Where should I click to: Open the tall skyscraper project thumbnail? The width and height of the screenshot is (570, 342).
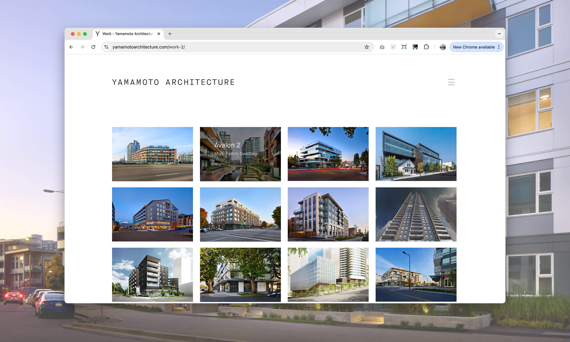click(416, 214)
